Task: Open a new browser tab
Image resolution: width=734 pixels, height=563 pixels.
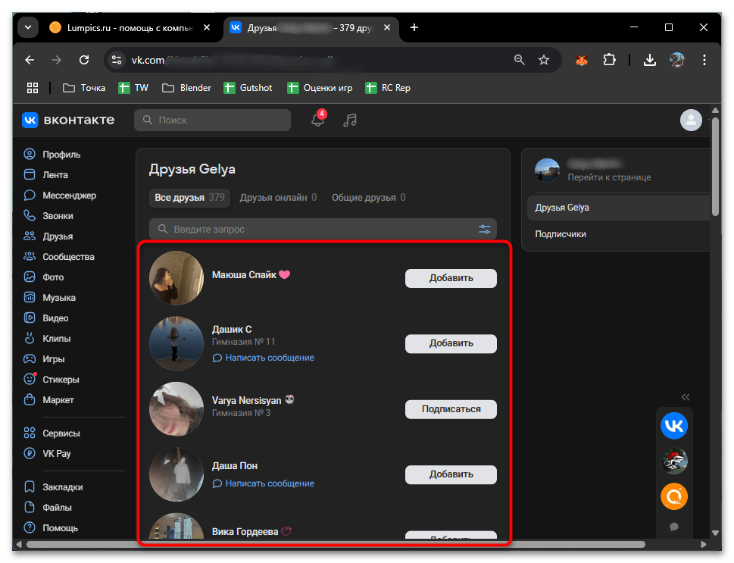Action: 414,27
